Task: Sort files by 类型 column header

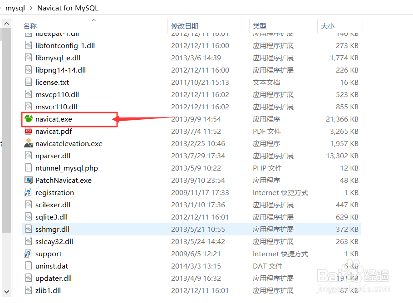Action: pyautogui.click(x=260, y=26)
